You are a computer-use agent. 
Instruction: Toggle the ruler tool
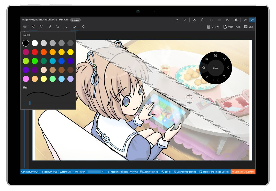74,27
